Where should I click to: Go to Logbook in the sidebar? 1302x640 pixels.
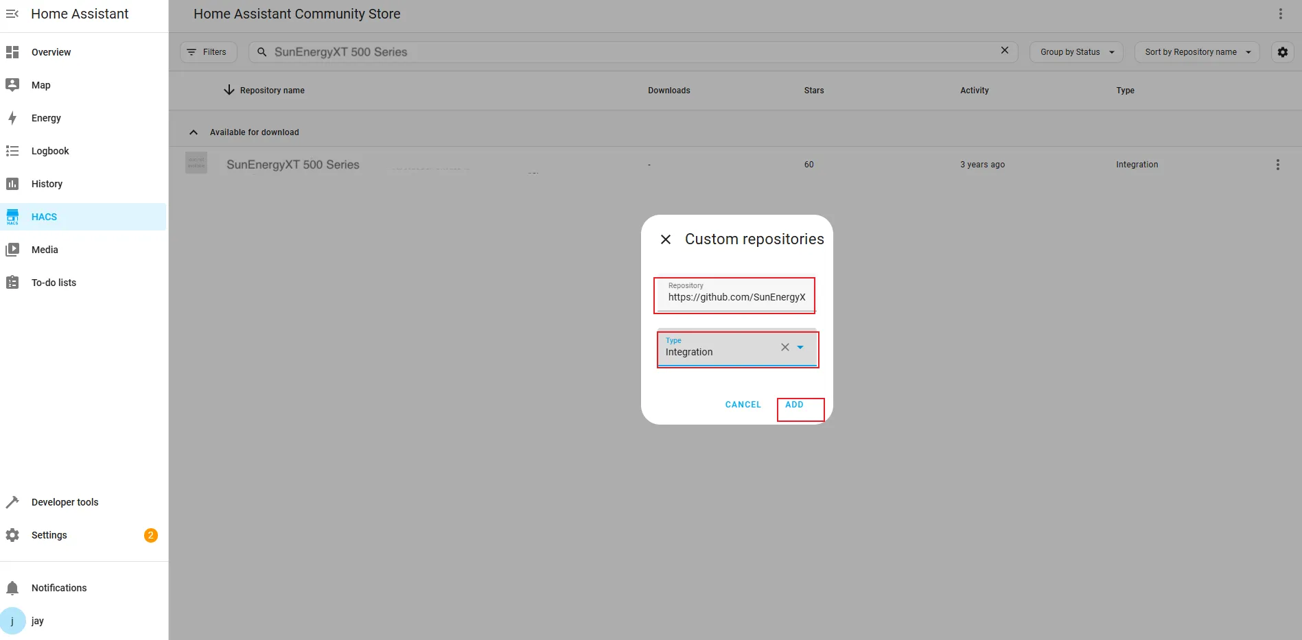click(x=50, y=151)
